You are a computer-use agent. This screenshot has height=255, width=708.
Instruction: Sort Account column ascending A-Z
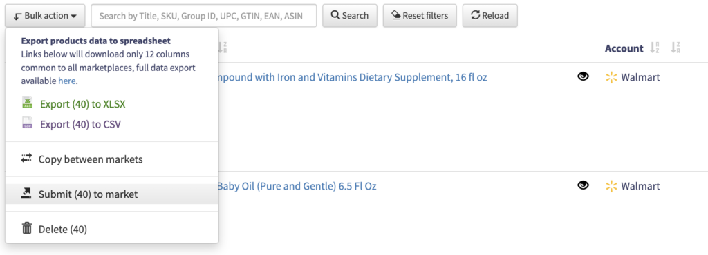click(x=654, y=48)
